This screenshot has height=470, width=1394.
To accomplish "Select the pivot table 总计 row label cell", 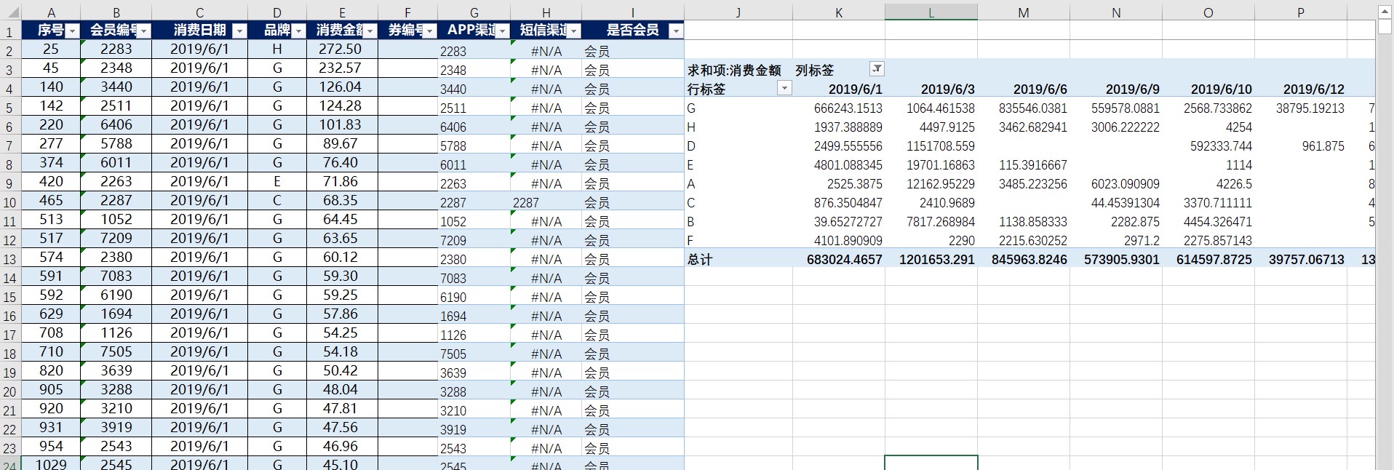I will click(x=738, y=259).
